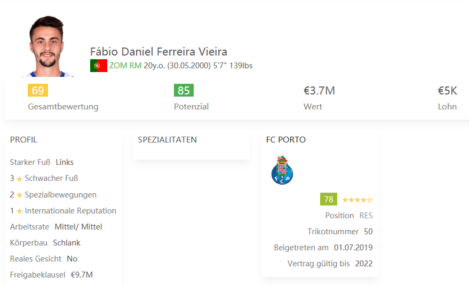Click the club star rating
The height and width of the screenshot is (285, 469).
pos(357,200)
